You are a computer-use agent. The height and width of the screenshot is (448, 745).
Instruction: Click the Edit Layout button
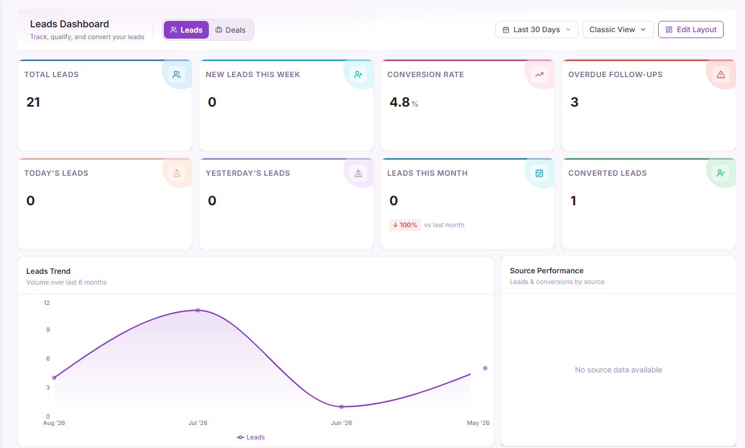coord(691,29)
